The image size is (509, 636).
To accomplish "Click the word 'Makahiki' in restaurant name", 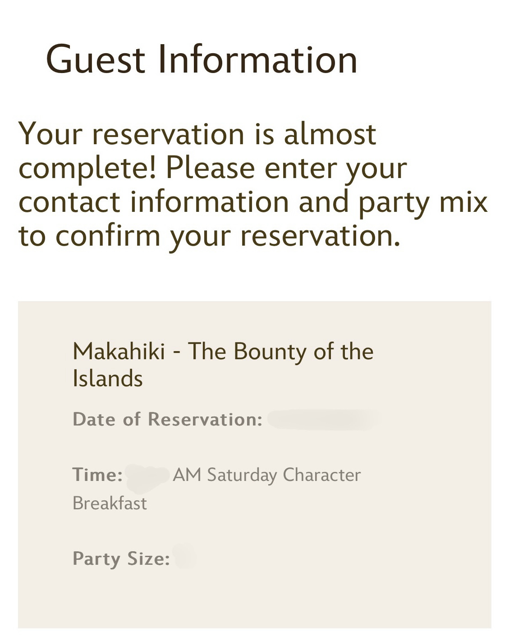I will pos(119,351).
